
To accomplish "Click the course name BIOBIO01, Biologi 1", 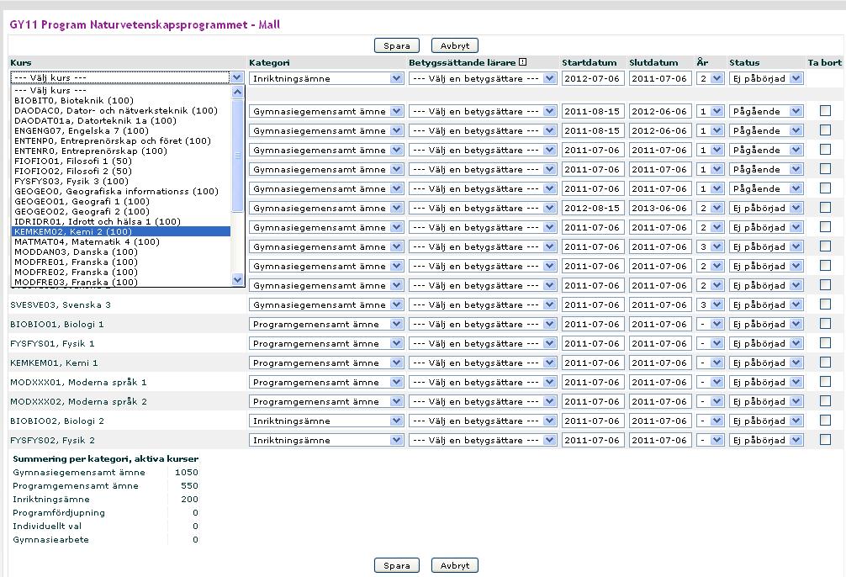I will 56,325.
